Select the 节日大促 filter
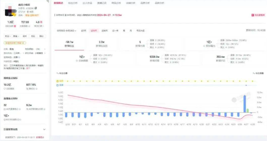Image resolution: width=267 pixels, height=141 pixels. point(140,31)
